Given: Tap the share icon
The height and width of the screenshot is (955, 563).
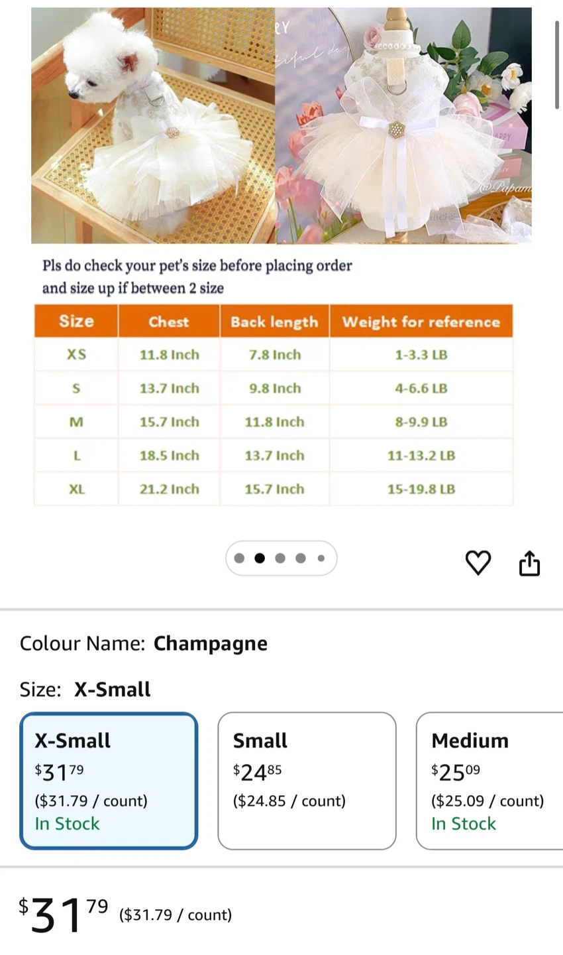Looking at the screenshot, I should pos(529,563).
